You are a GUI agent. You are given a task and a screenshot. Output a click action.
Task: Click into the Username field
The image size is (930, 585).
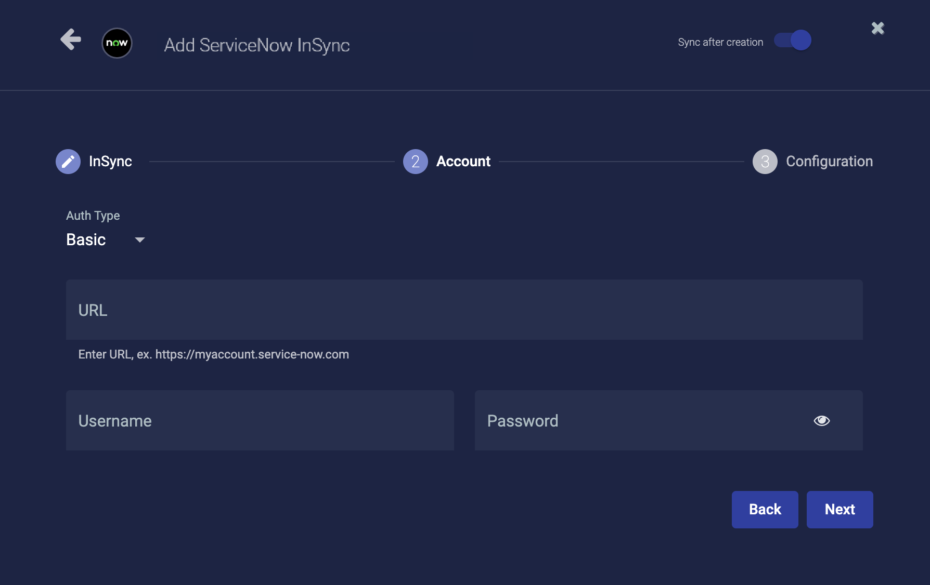tap(260, 420)
